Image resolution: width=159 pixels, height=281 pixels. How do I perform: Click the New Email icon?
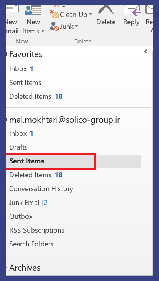pos(12,8)
